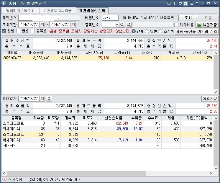Open help via question mark icon

click(197, 3)
